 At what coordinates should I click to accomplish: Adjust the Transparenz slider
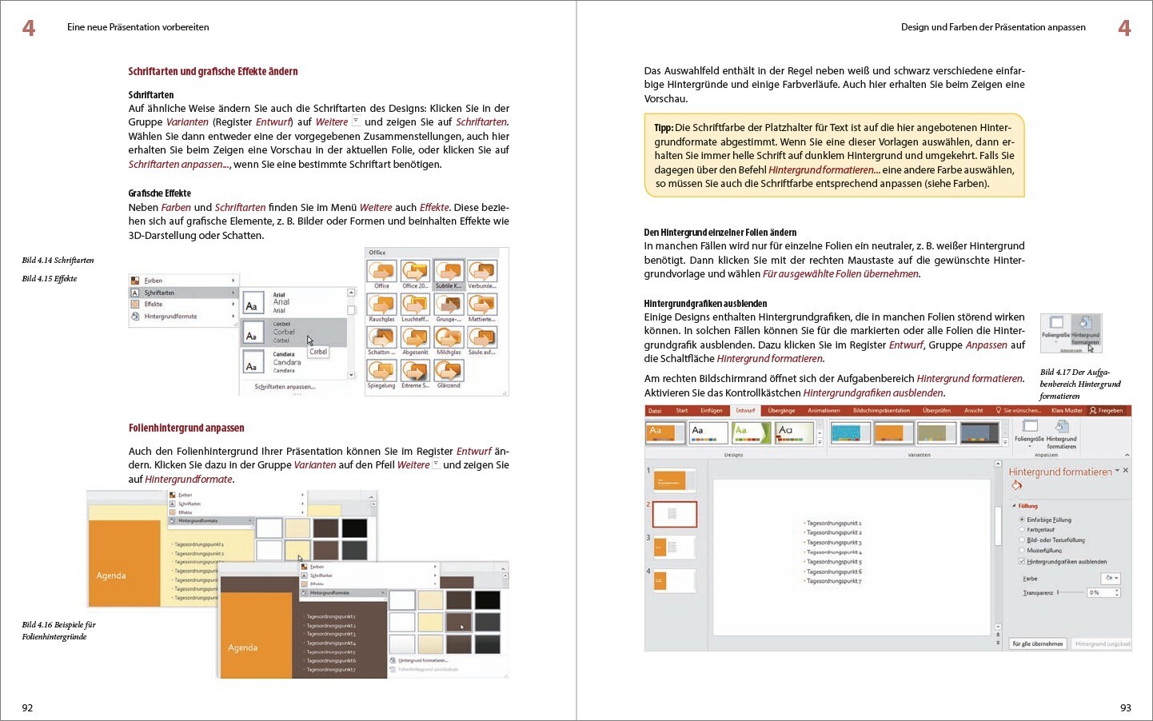pos(1070,592)
